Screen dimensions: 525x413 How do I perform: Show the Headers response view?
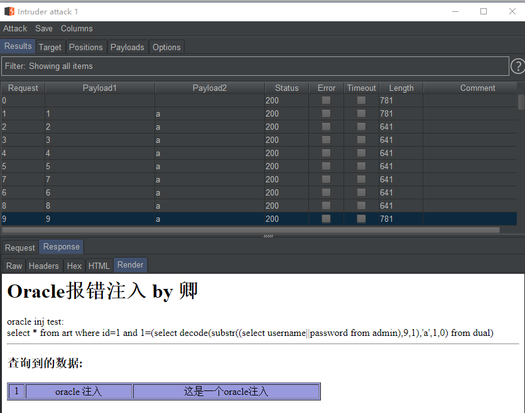tap(44, 266)
